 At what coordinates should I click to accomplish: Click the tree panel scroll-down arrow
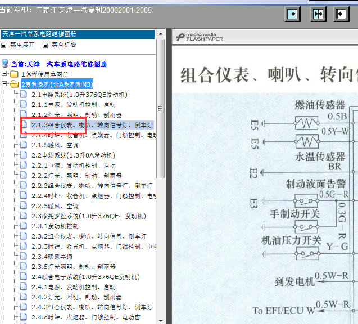pos(161,321)
